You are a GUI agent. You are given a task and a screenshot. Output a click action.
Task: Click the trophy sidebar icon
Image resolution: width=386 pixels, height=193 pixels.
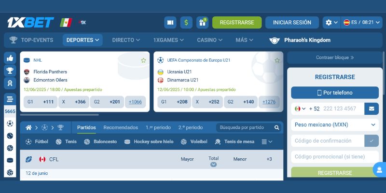click(10, 70)
